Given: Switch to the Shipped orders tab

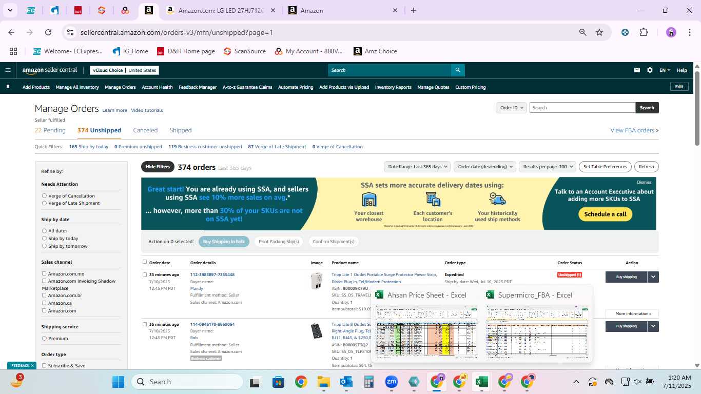Looking at the screenshot, I should 181,130.
